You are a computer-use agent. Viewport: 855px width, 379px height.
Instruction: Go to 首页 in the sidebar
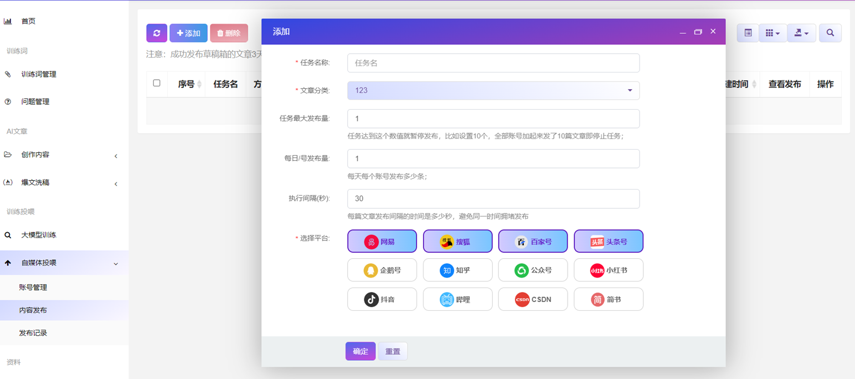[28, 21]
